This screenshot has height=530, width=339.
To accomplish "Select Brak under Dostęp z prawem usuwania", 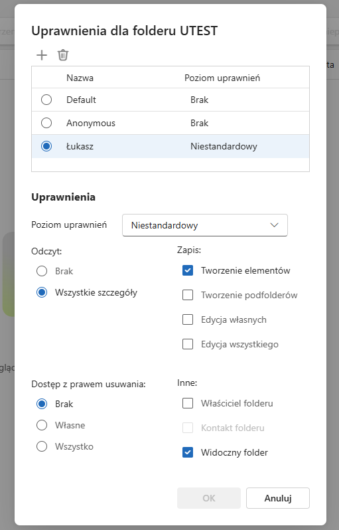I will pos(42,404).
